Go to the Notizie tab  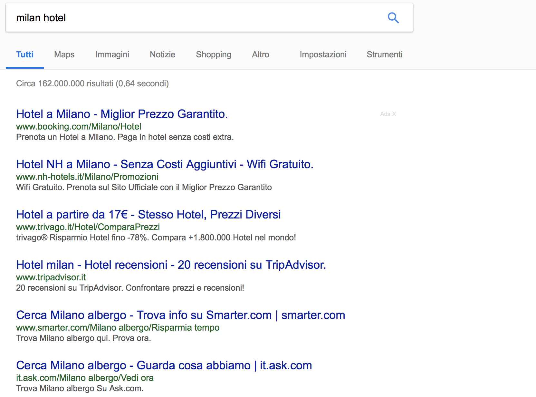162,54
